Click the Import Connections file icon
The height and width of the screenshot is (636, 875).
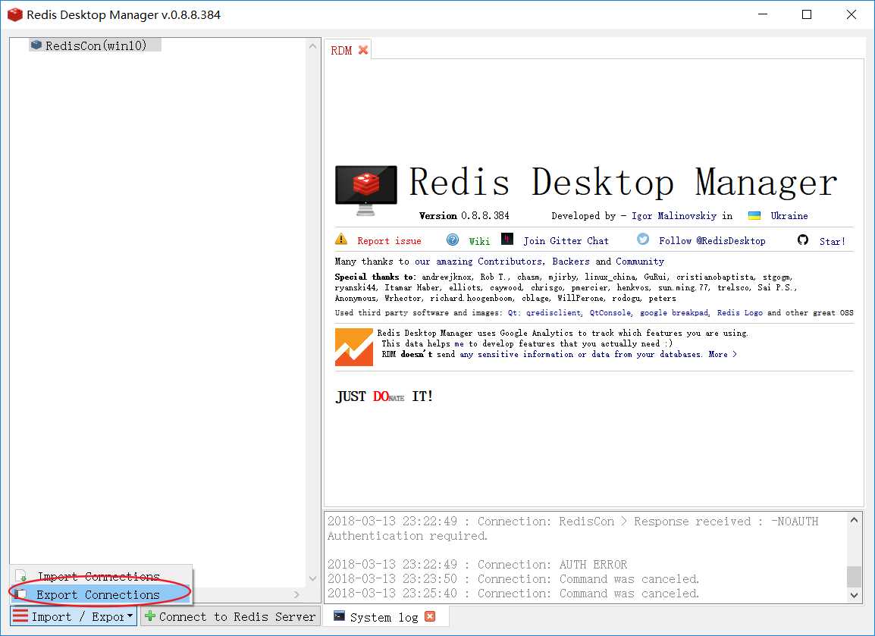coord(21,576)
